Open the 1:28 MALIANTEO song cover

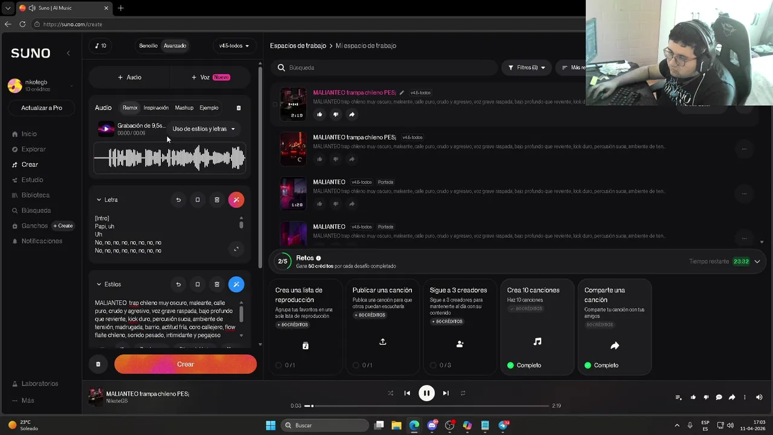point(293,193)
